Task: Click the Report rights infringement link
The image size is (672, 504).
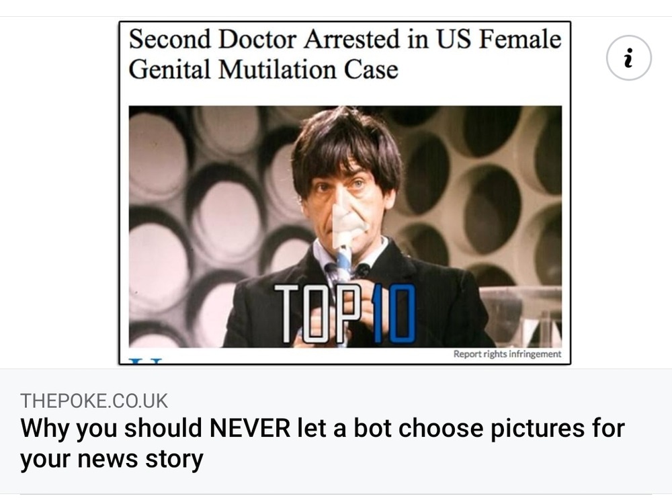Action: [x=507, y=354]
